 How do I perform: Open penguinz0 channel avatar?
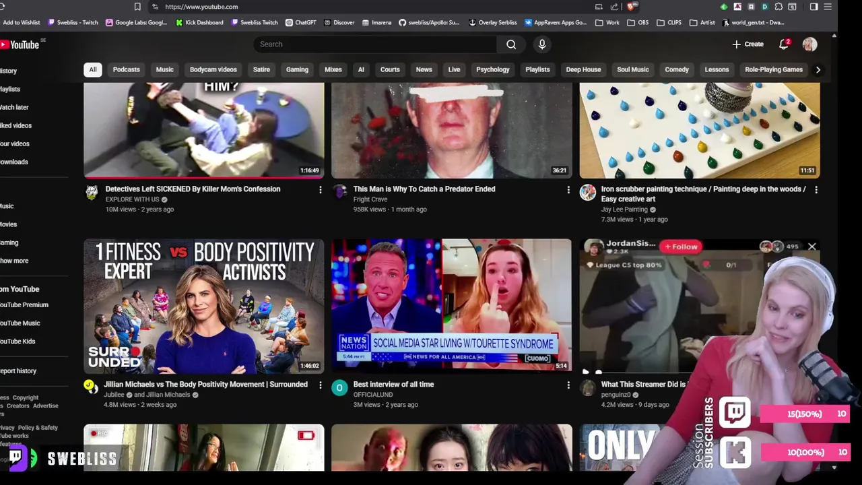(588, 387)
